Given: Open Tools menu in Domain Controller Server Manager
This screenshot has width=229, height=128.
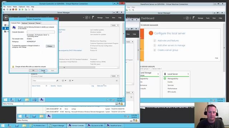Looking at the screenshot, I should coord(107,18).
